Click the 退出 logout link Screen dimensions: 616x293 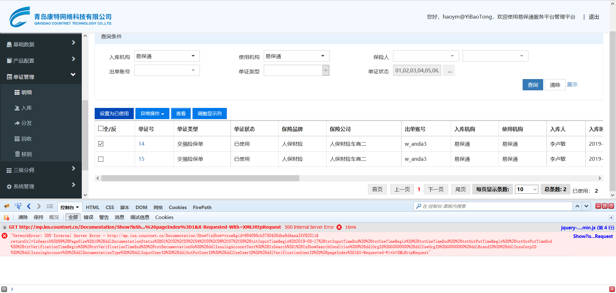pos(594,17)
